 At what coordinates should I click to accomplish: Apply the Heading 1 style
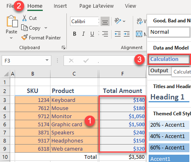coord(169,97)
